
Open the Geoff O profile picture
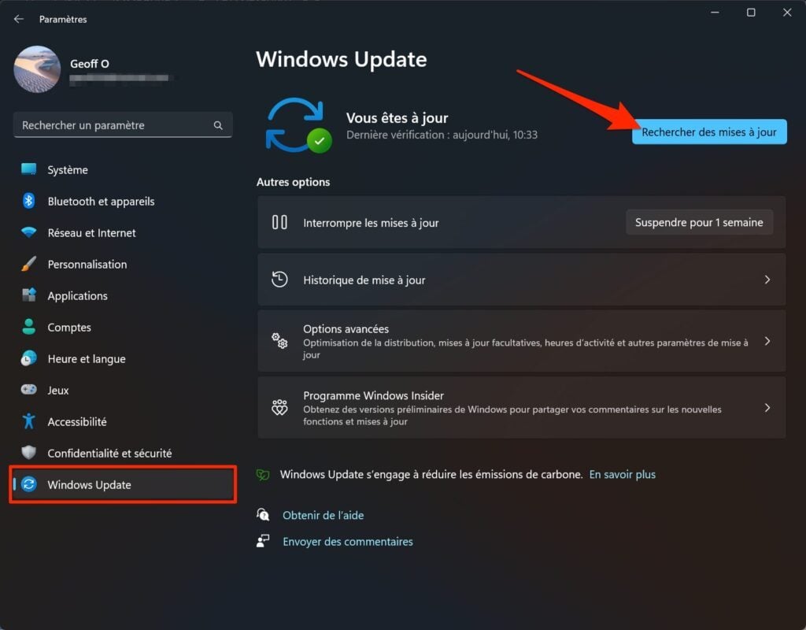pyautogui.click(x=37, y=69)
